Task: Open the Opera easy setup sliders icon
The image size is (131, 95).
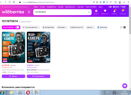Action: (128, 2)
